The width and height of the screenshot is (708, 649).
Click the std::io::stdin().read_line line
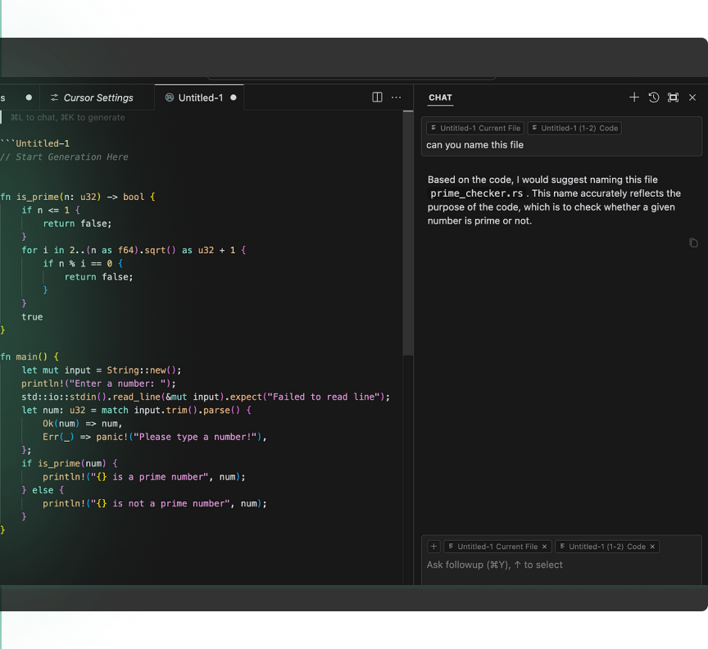(206, 397)
